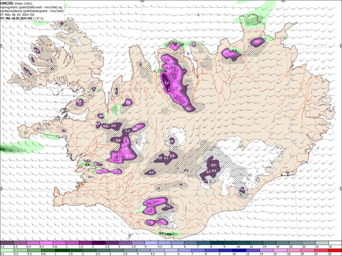Select the black 0.7 rain value on the south coast
Image resolution: width=342 pixels, height=256 pixels.
(161, 233)
